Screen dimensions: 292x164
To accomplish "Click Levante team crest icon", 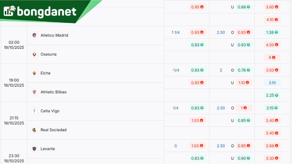I will [34, 149].
